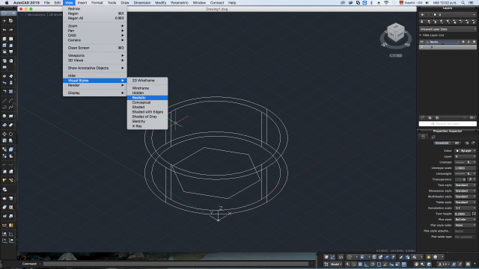Select the Move tool with four arrows
The width and height of the screenshot is (479, 269).
point(4,134)
